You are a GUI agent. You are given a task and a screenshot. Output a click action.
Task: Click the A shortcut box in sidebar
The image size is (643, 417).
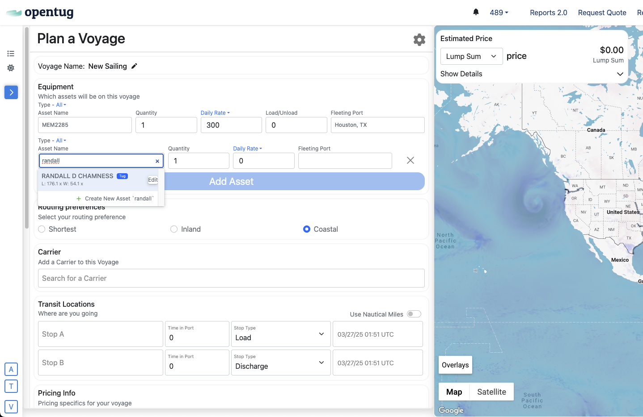(x=11, y=369)
